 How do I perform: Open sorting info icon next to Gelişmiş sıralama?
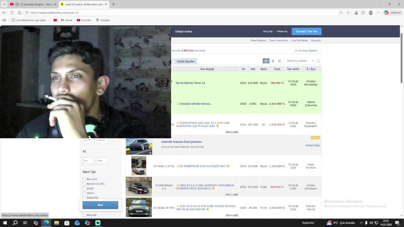click(x=318, y=61)
